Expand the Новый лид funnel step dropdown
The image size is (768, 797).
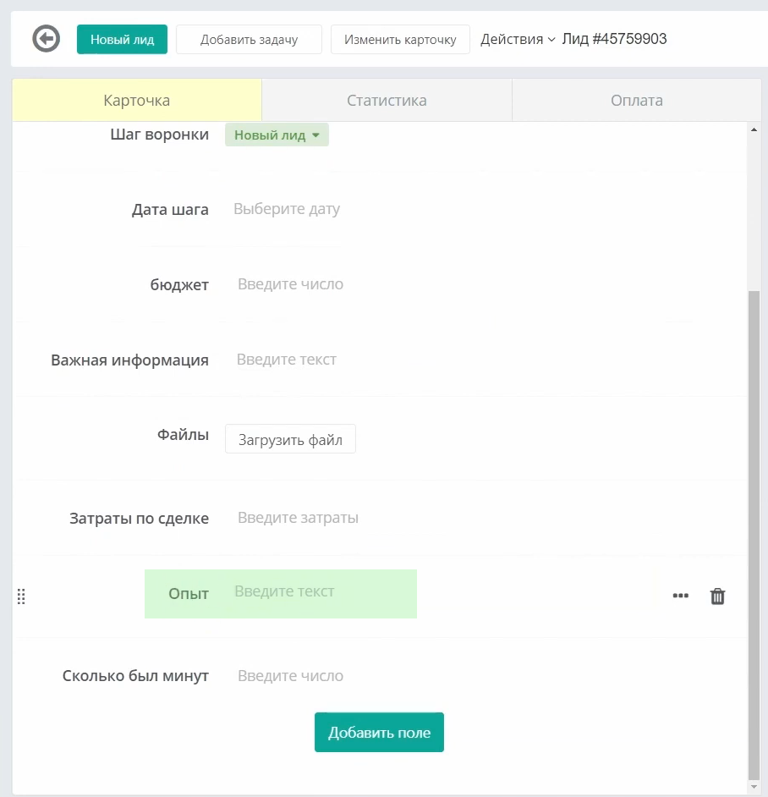click(277, 135)
